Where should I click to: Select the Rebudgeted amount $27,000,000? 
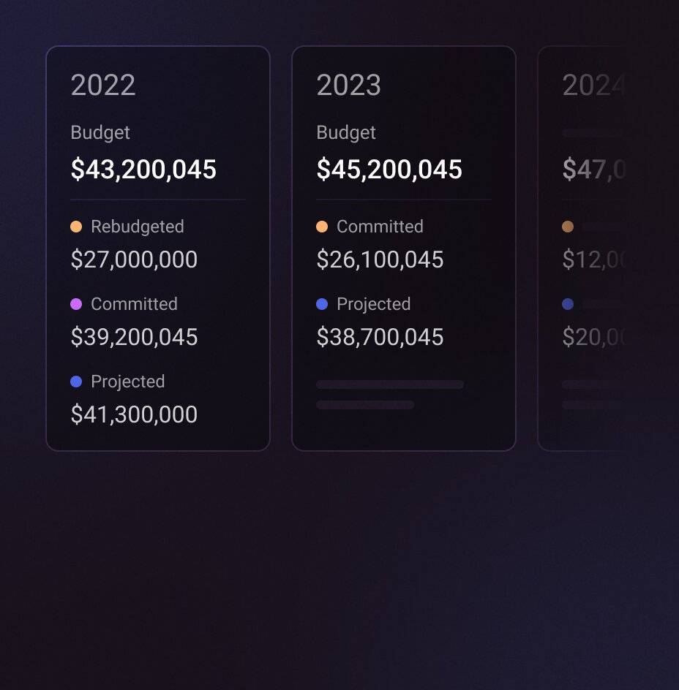(x=134, y=259)
